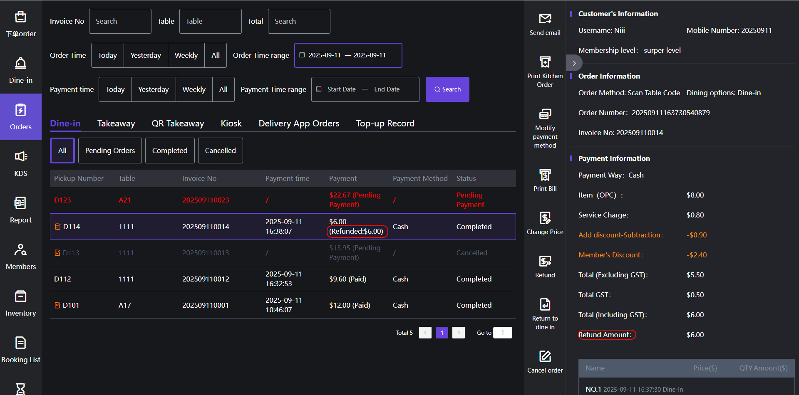
Task: Open Modify payment method
Action: [545, 114]
